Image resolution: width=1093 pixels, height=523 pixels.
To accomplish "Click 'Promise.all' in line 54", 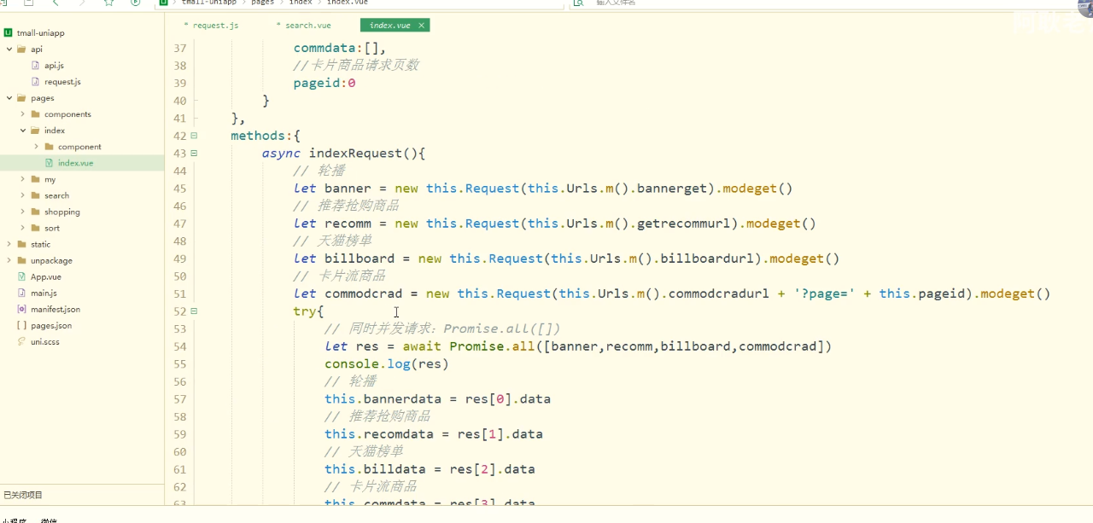I will 493,346.
